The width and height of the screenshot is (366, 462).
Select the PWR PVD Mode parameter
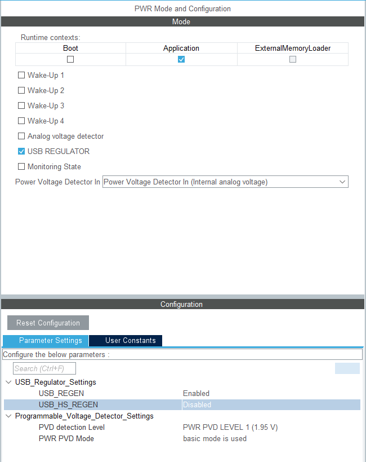66,438
